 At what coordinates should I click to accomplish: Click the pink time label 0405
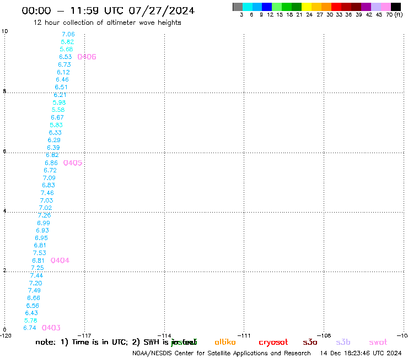[x=73, y=163]
